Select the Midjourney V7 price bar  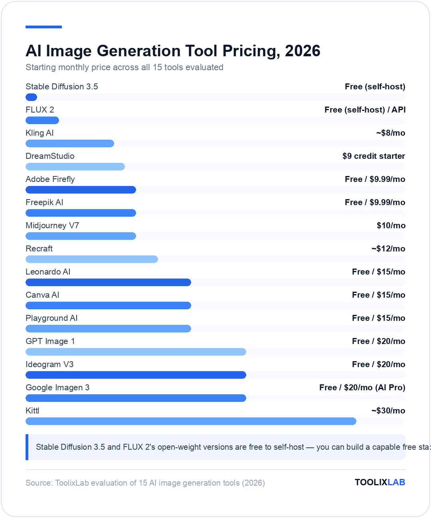point(81,236)
